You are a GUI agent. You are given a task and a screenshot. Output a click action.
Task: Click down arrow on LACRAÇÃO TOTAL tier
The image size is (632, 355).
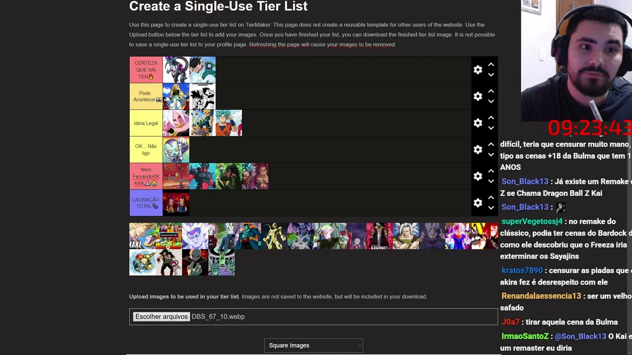tap(491, 208)
